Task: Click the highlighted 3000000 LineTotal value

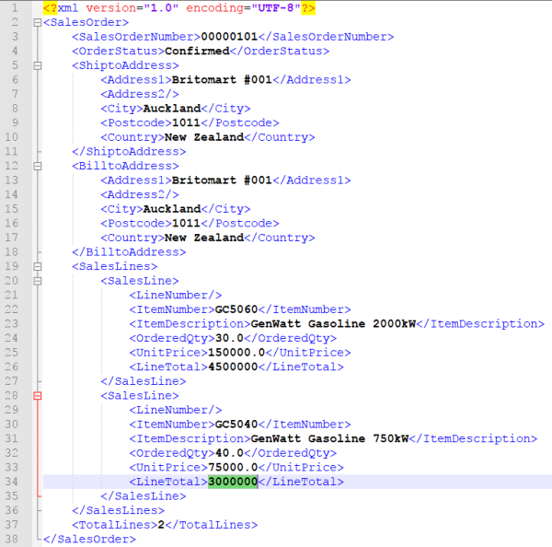Action: coord(233,482)
